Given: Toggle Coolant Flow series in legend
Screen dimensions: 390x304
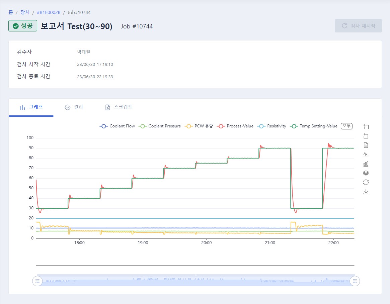Looking at the screenshot, I should [117, 126].
